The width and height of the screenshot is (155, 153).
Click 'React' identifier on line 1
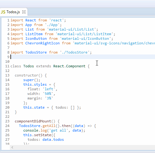31,20
